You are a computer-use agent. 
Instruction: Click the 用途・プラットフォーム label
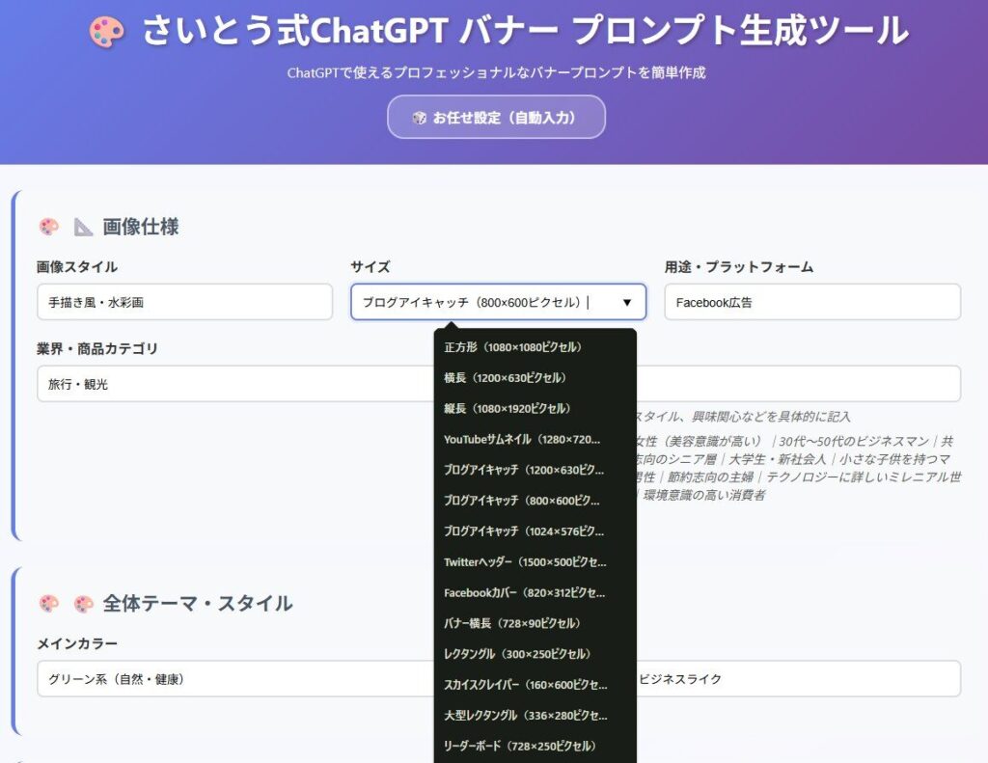pyautogui.click(x=739, y=267)
